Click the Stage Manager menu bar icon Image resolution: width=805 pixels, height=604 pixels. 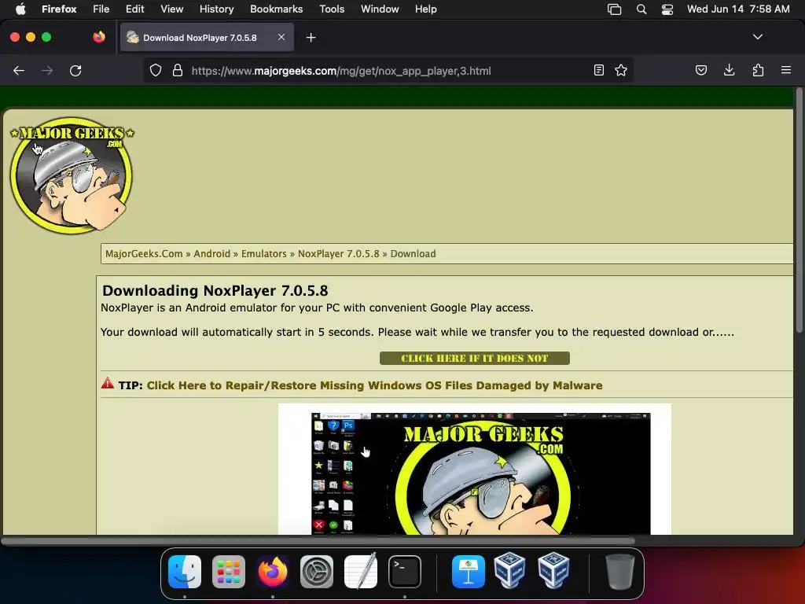(614, 9)
